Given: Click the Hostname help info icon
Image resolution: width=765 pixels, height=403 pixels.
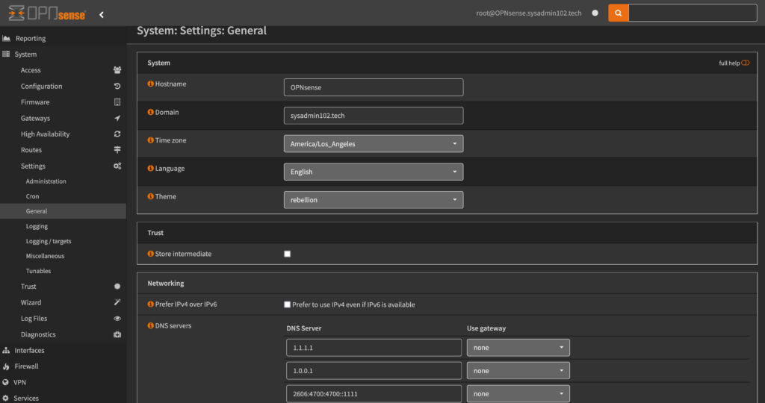Looking at the screenshot, I should tap(150, 84).
